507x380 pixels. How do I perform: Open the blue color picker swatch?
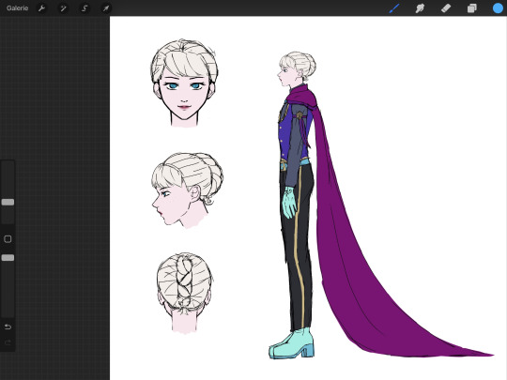pyautogui.click(x=498, y=8)
